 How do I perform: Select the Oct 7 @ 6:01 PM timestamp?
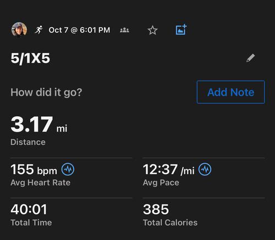click(x=79, y=30)
